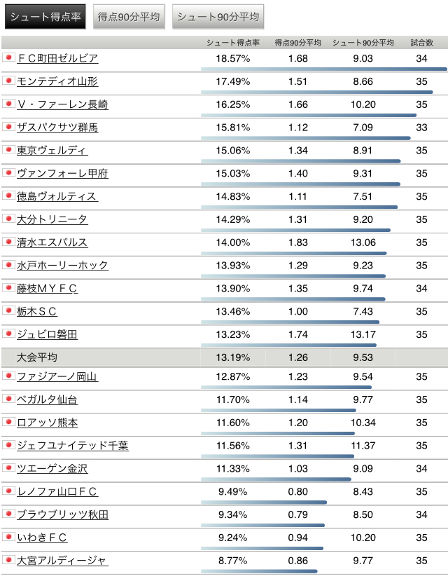Click the flag icon next to ジュビロ磐田
Screen dimensions: 448x581
pyautogui.click(x=8, y=334)
